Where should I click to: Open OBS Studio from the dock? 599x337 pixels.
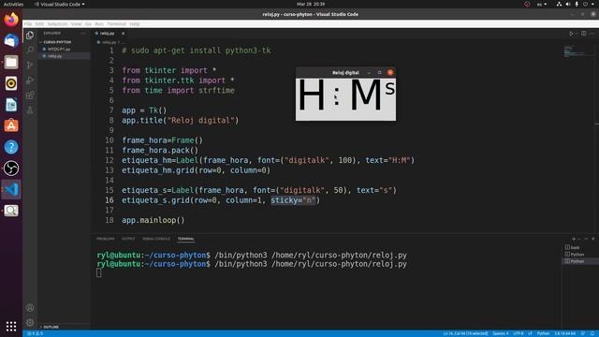11,168
